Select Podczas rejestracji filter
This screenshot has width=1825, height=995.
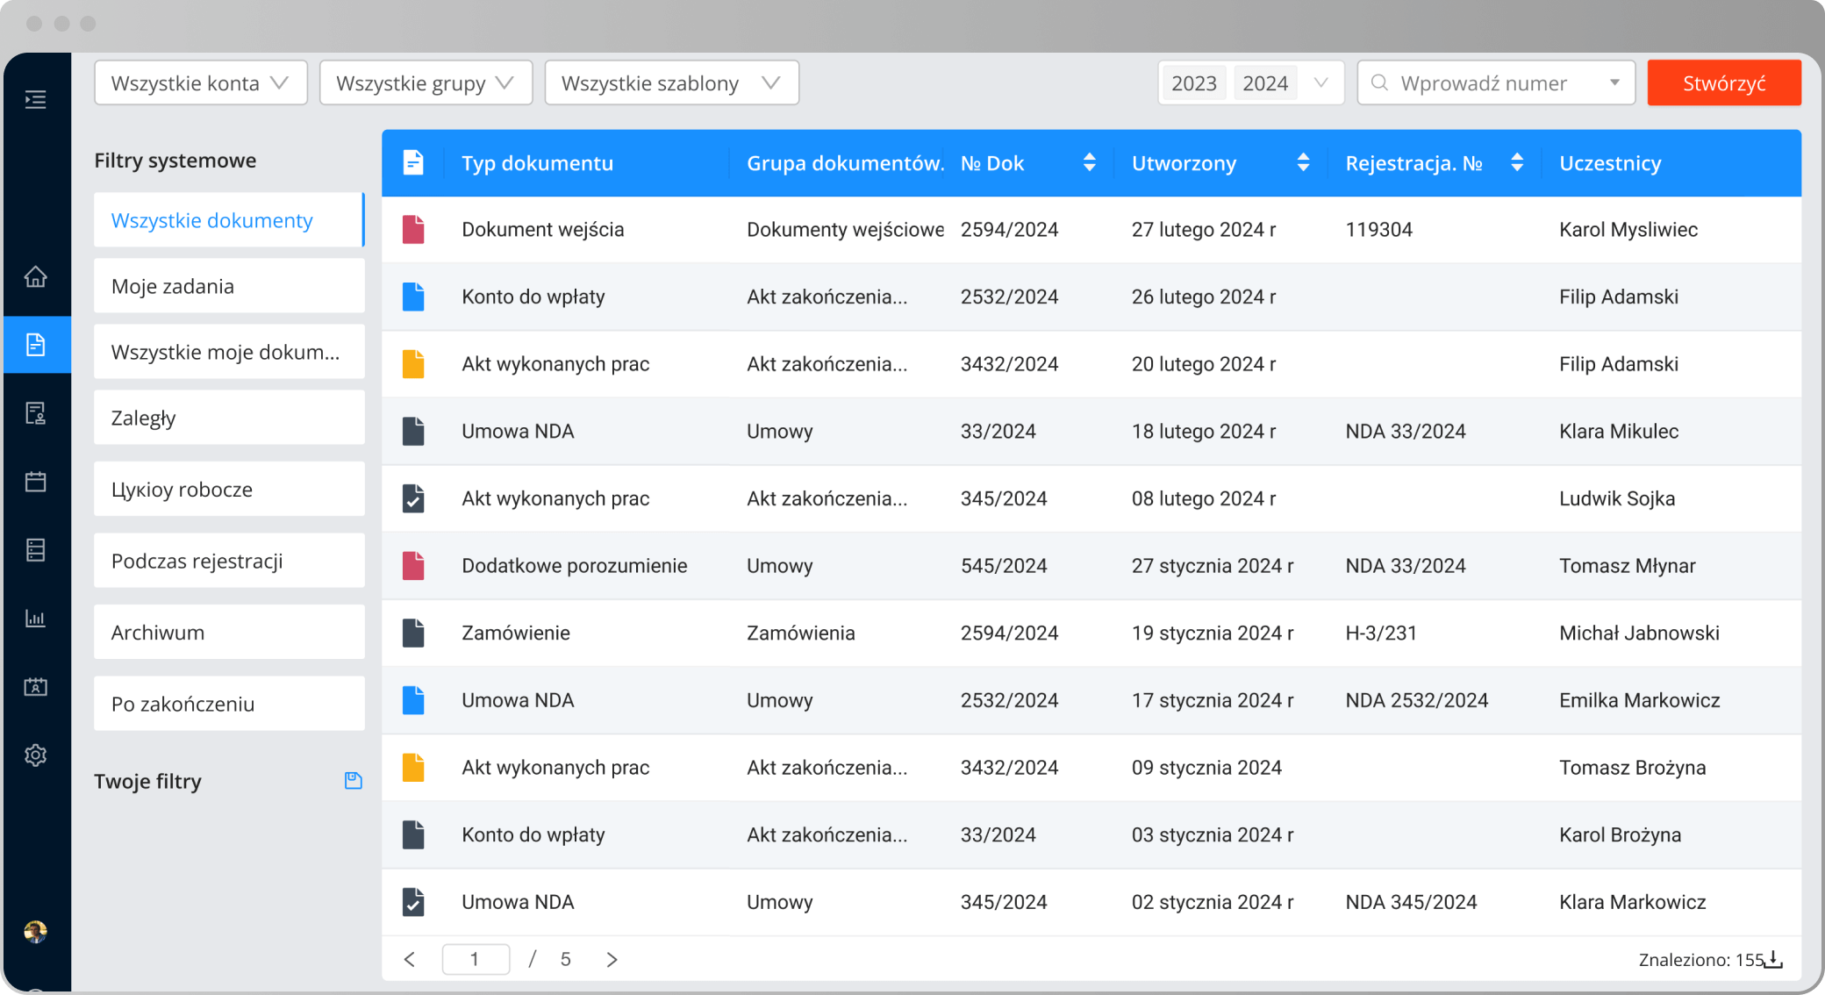click(x=229, y=561)
